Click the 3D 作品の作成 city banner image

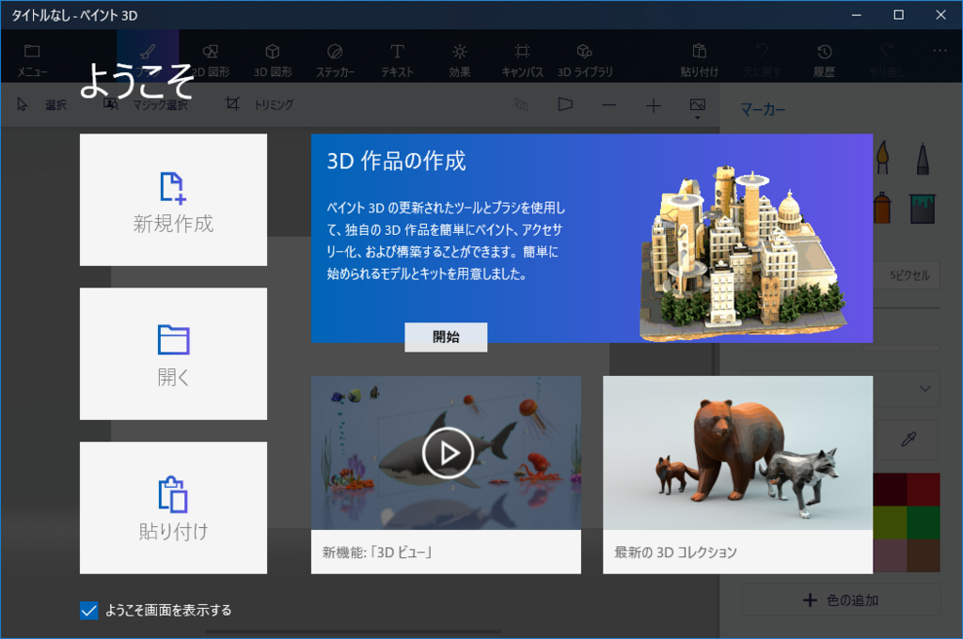[x=745, y=253]
